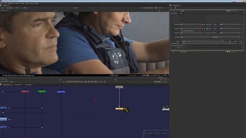Open first row channels rgb dropdown

tap(191, 25)
